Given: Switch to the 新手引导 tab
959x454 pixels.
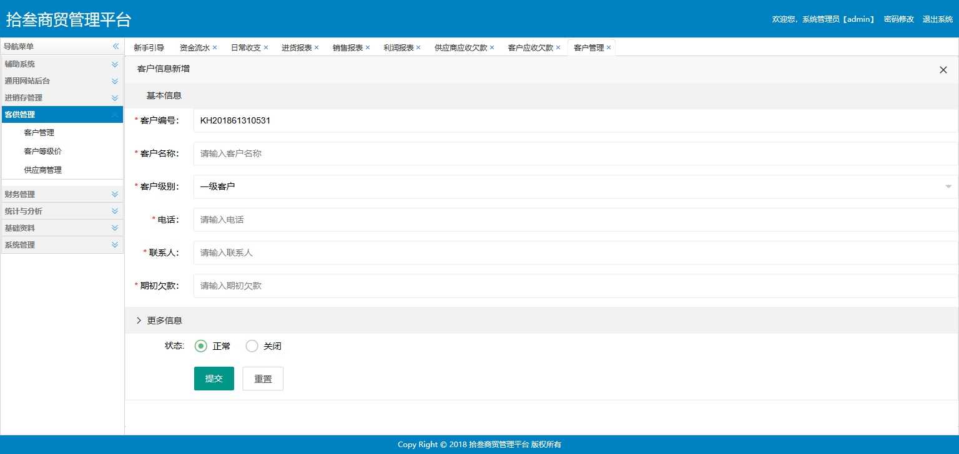Looking at the screenshot, I should tap(149, 47).
